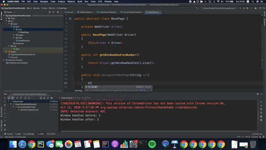The image size is (266, 150).
Task: Expand the pages package
Action: pyautogui.click(x=14, y=35)
